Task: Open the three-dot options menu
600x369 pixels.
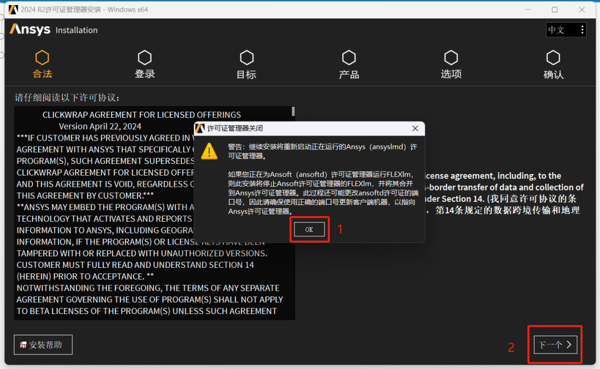Action: (582, 30)
